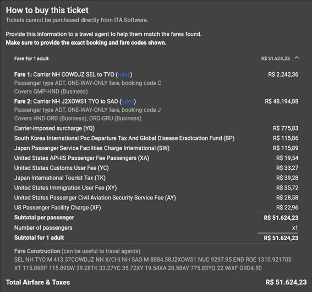The height and width of the screenshot is (292, 312).
Task: Open rules link for Fare 1 COWDJZ
Action: point(124,74)
